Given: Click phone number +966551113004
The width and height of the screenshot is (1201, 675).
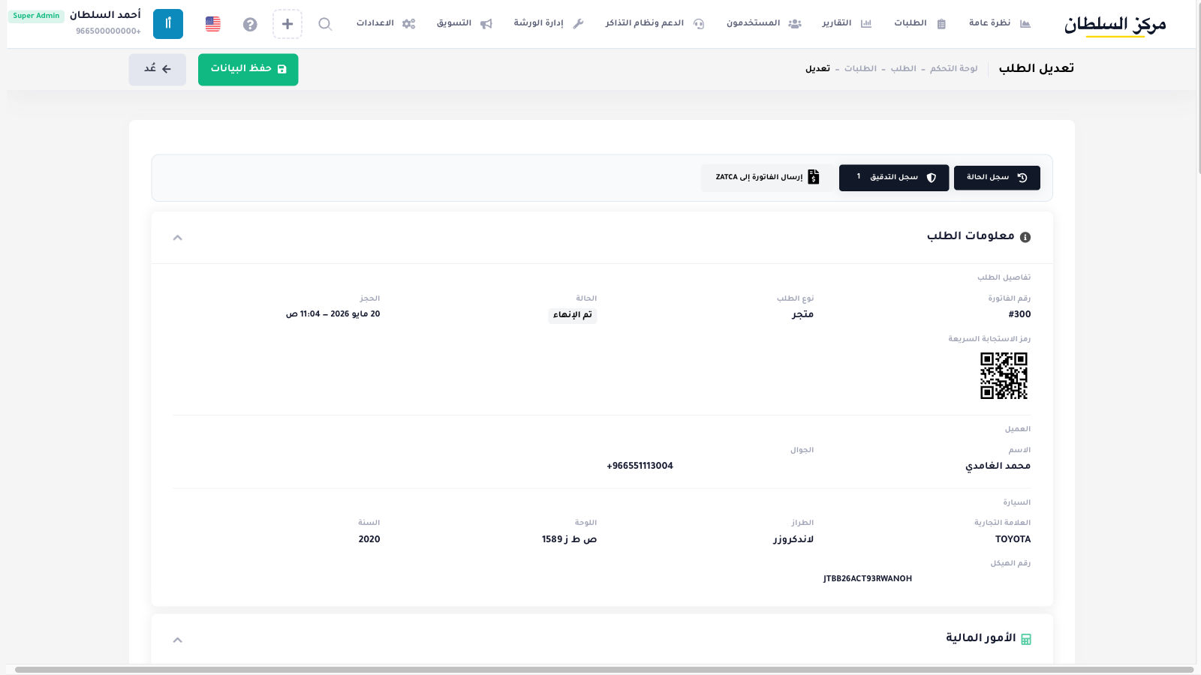Looking at the screenshot, I should 640,466.
